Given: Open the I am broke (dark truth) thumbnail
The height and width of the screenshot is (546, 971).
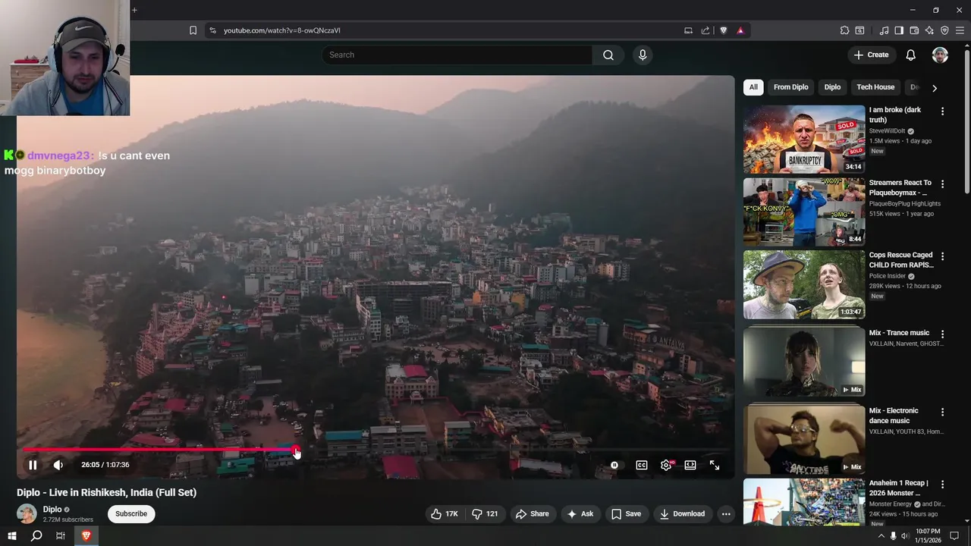Looking at the screenshot, I should (804, 140).
